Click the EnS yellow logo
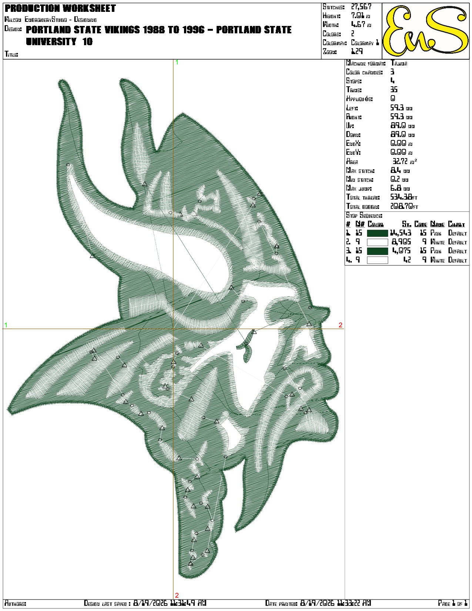Image resolution: width=472 pixels, height=611 pixels. pos(426,31)
